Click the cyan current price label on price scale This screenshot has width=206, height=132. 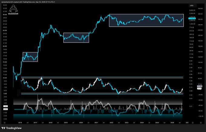tap(192, 18)
